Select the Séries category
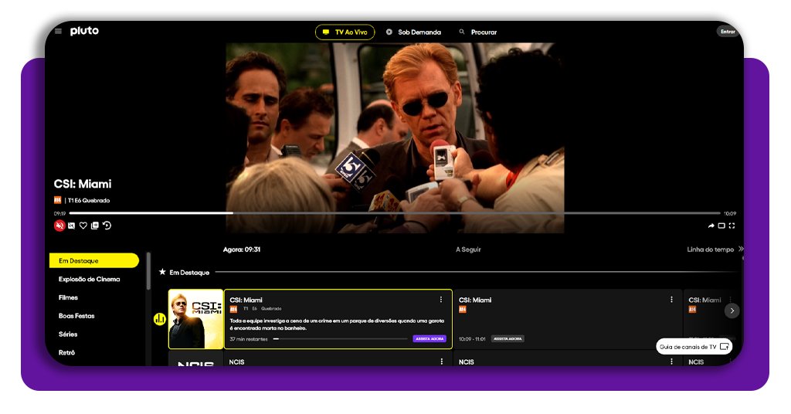791x414 pixels. pos(68,334)
